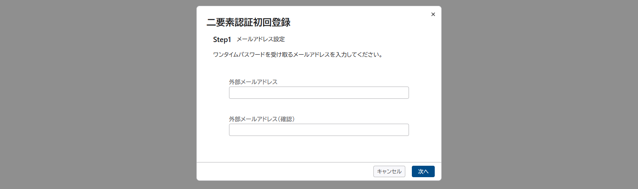Viewport: 638px width, 189px height.
Task: Click the メールアドレス設定 step description
Action: (261, 40)
